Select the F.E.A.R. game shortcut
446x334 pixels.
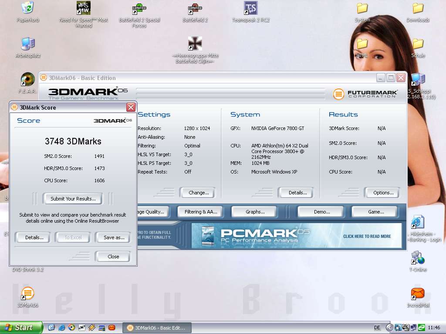[27, 83]
